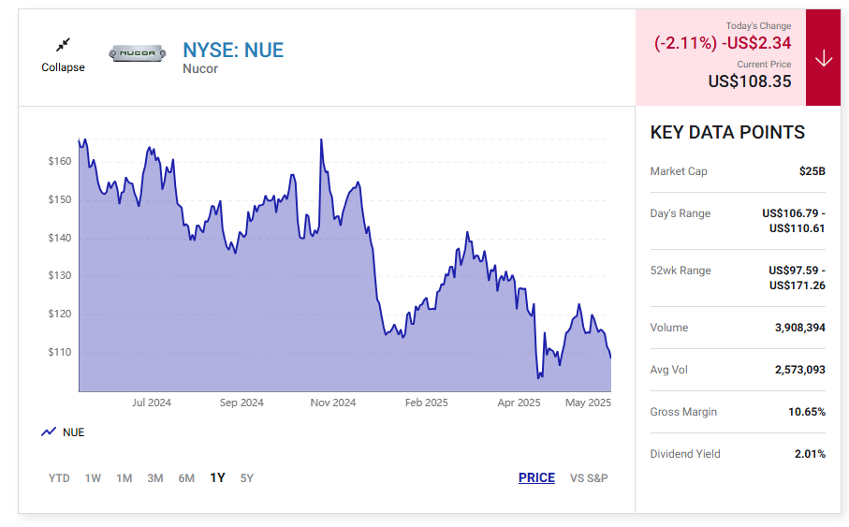Screen dimensions: 849x527
Task: Click the $120 y-axis label
Action: click(x=60, y=314)
